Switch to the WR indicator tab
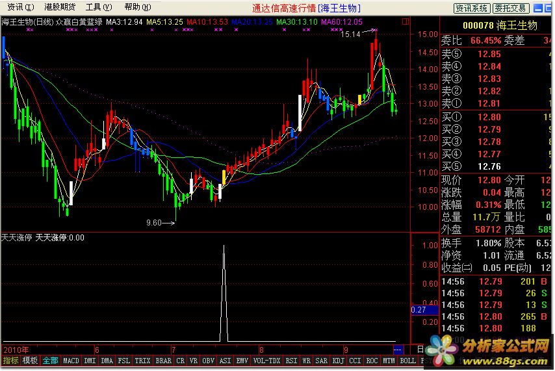555x371 pixels. pyautogui.click(x=306, y=361)
